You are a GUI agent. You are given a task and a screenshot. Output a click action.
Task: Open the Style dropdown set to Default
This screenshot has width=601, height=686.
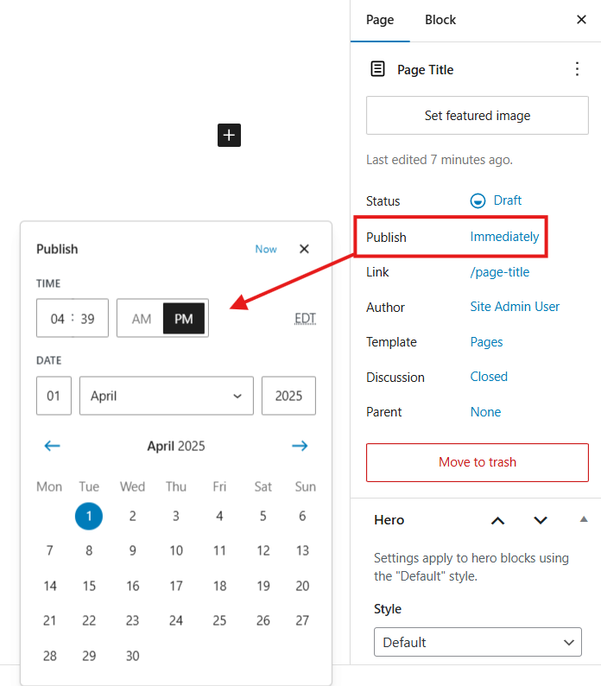478,643
